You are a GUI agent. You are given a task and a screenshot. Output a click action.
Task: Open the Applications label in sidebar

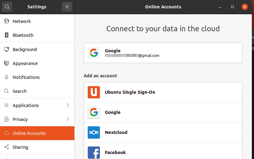[26, 105]
